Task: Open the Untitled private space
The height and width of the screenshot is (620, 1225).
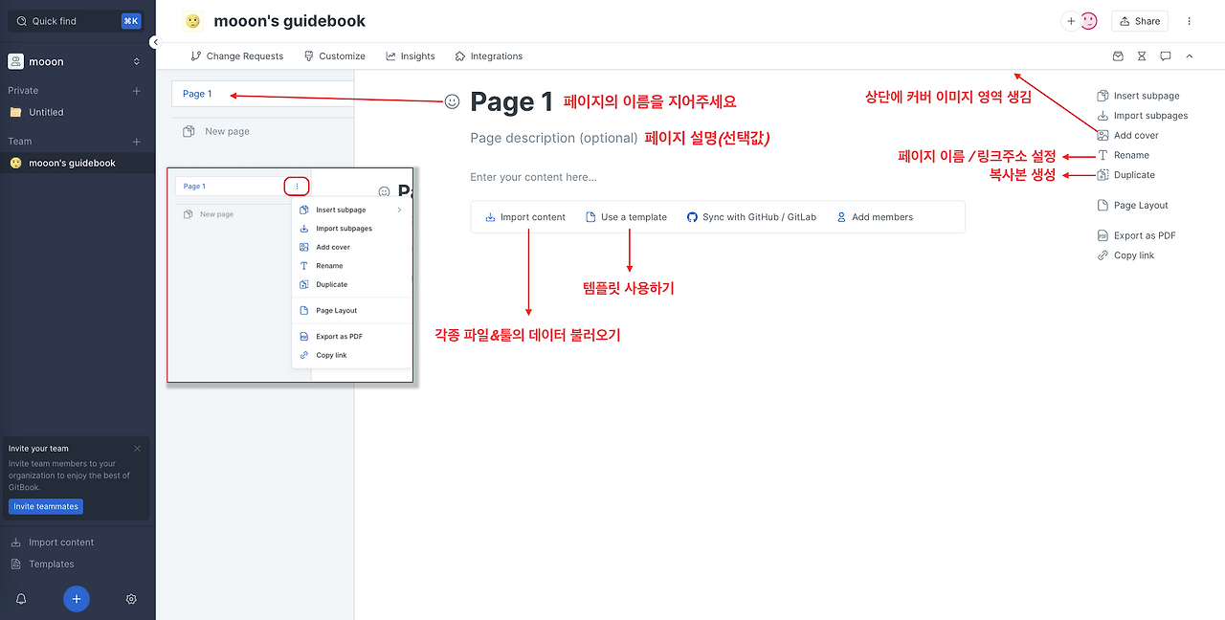Action: point(46,112)
